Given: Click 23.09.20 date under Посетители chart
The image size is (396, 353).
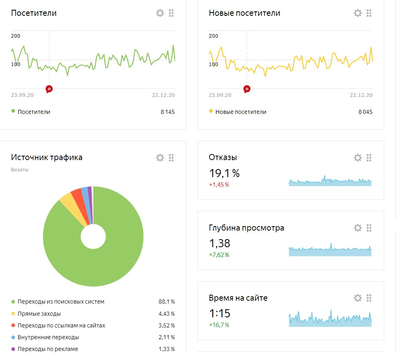Looking at the screenshot, I should click(22, 95).
